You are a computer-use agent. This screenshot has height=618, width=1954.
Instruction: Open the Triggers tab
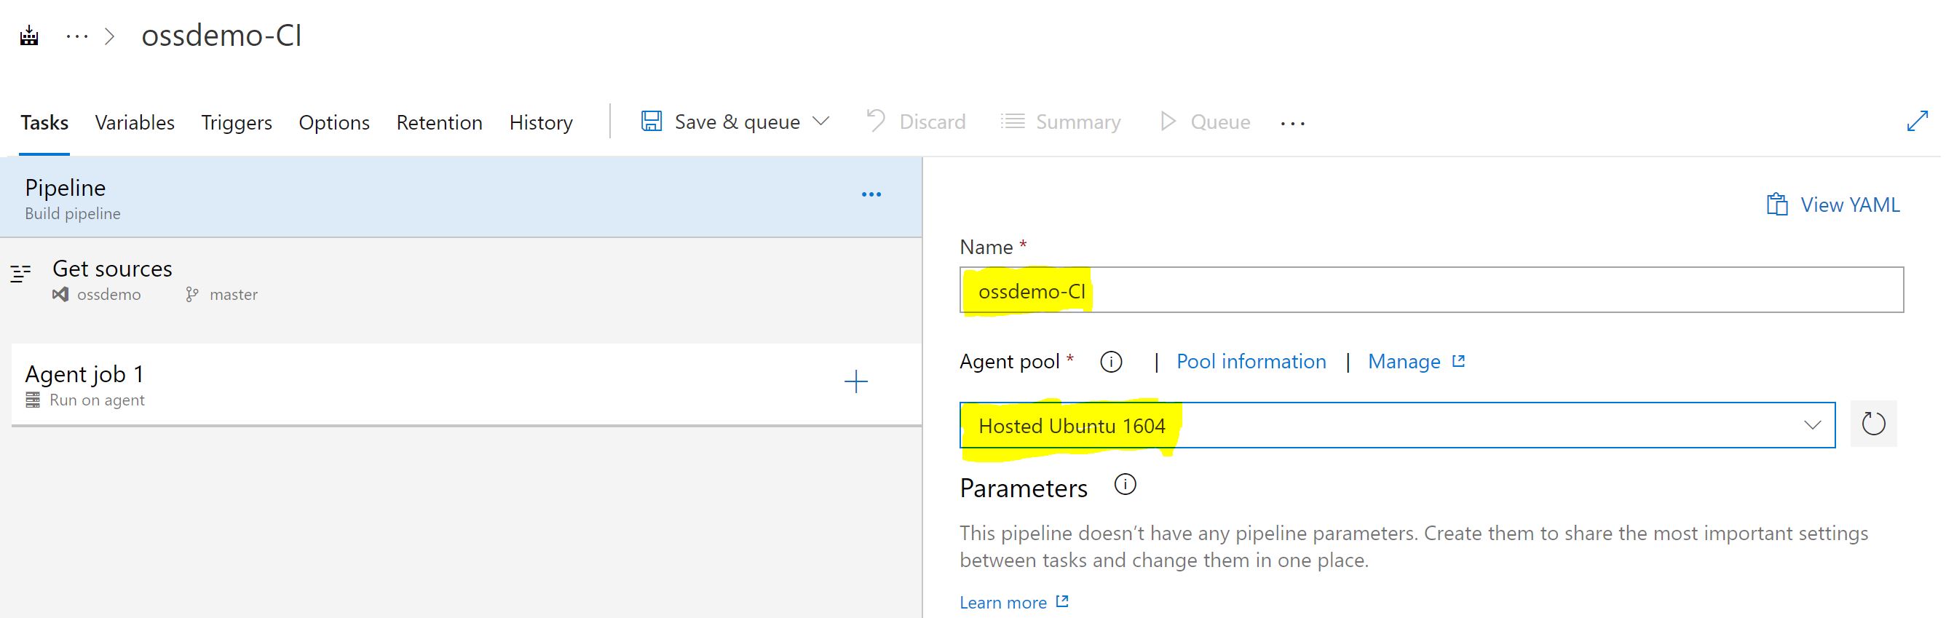coord(236,122)
